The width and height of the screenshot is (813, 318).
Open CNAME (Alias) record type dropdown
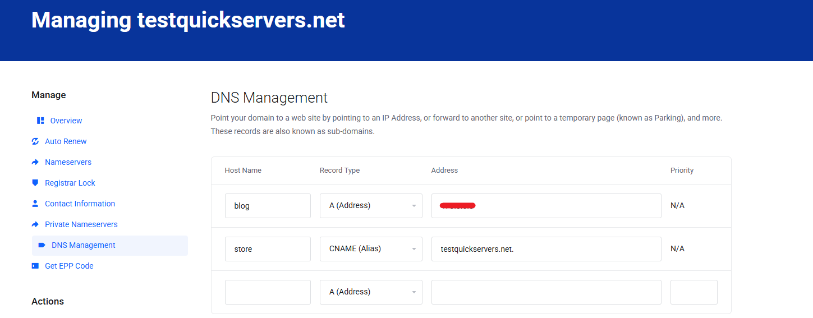coord(371,249)
